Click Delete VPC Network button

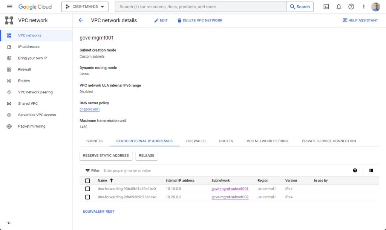click(200, 20)
